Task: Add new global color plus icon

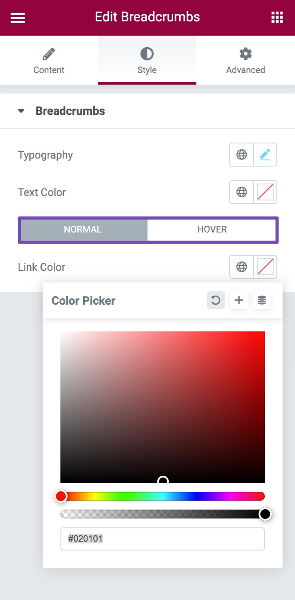Action: point(239,300)
